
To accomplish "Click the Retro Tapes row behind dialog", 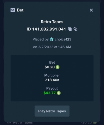I will (x=52, y=123).
